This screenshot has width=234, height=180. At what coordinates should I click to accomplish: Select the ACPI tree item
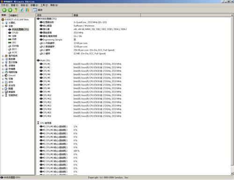pyautogui.click(x=15, y=52)
